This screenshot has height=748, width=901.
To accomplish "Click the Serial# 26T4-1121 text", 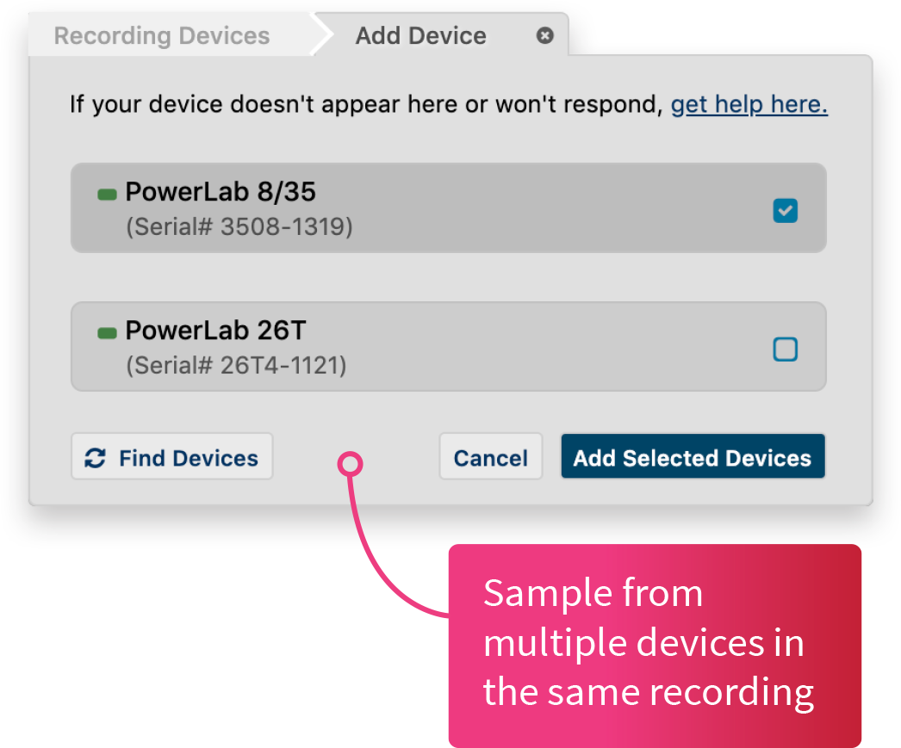I will pyautogui.click(x=236, y=366).
